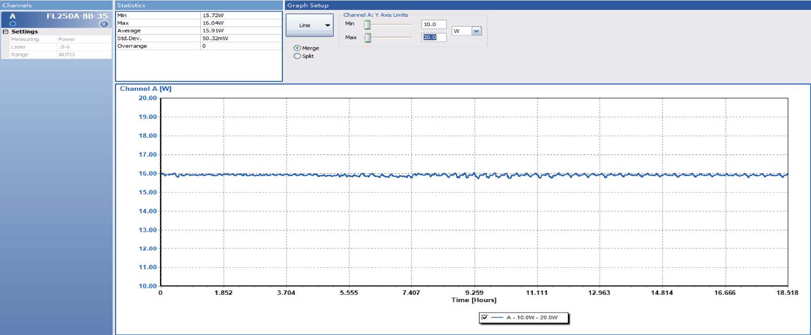Click the small circle indicator under channel A
Viewport: 811px width, 335px height.
[13, 24]
